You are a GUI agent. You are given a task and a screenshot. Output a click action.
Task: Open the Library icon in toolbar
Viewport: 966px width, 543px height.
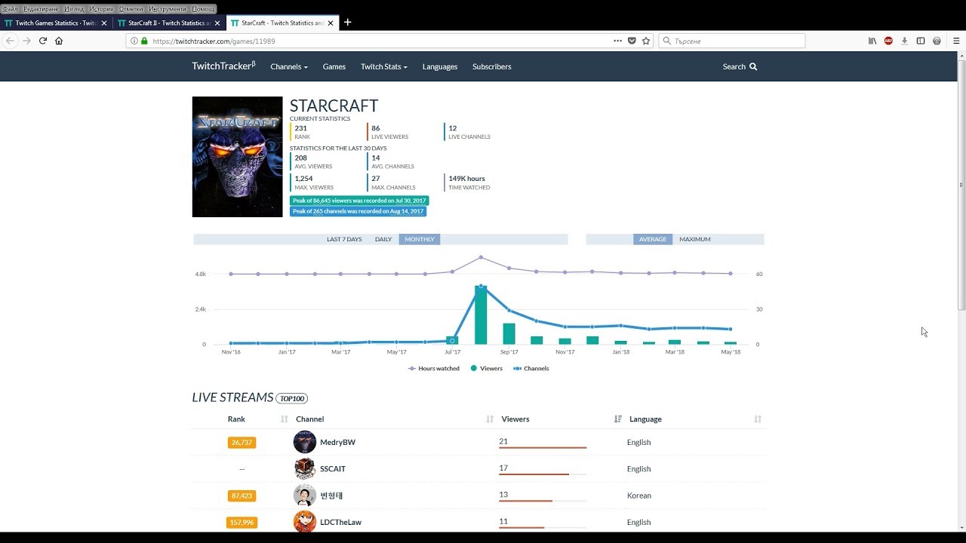click(872, 41)
